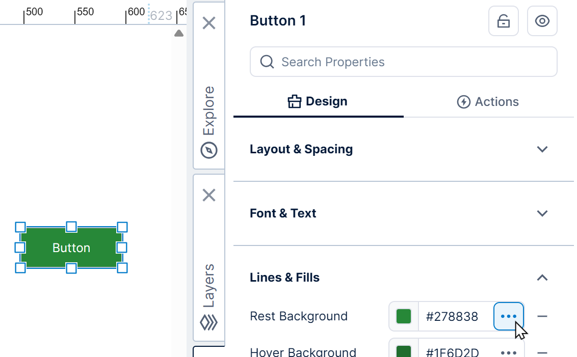This screenshot has height=357, width=577.
Task: Switch to the Actions tab
Action: (488, 101)
